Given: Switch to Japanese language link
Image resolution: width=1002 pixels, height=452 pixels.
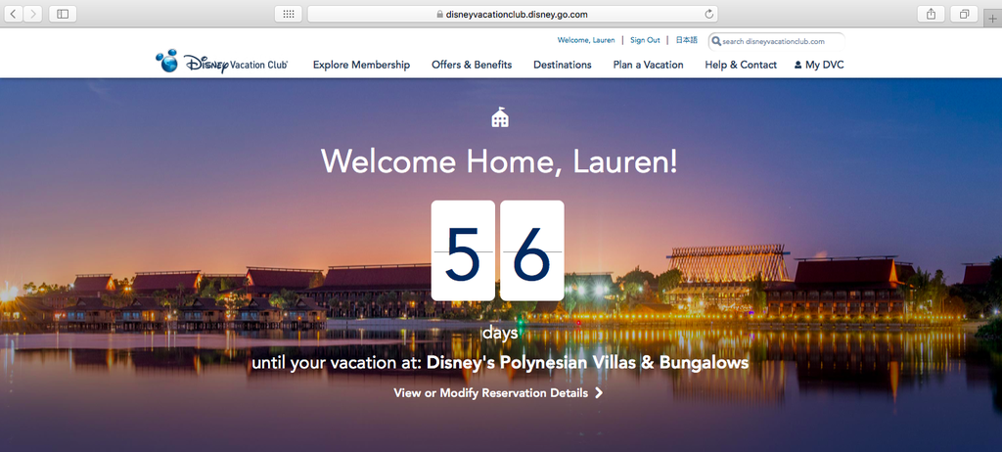Looking at the screenshot, I should (x=687, y=40).
